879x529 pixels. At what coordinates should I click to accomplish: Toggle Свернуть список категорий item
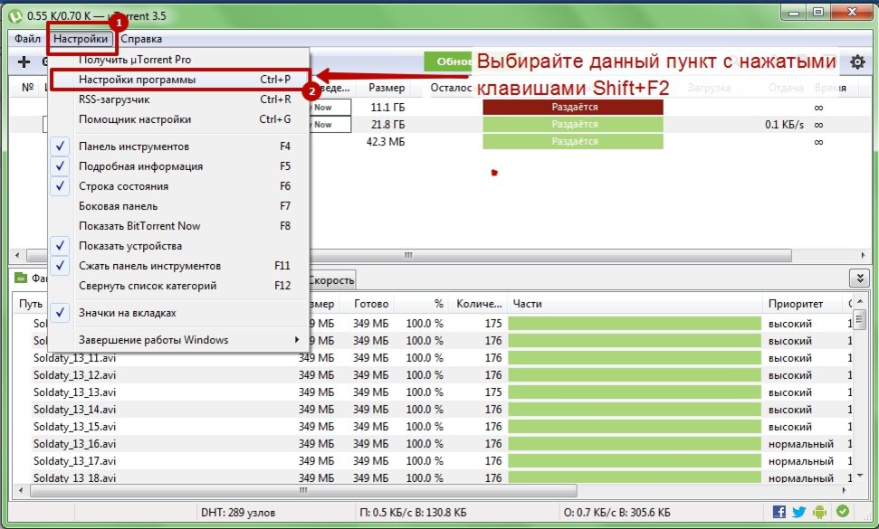click(x=178, y=286)
